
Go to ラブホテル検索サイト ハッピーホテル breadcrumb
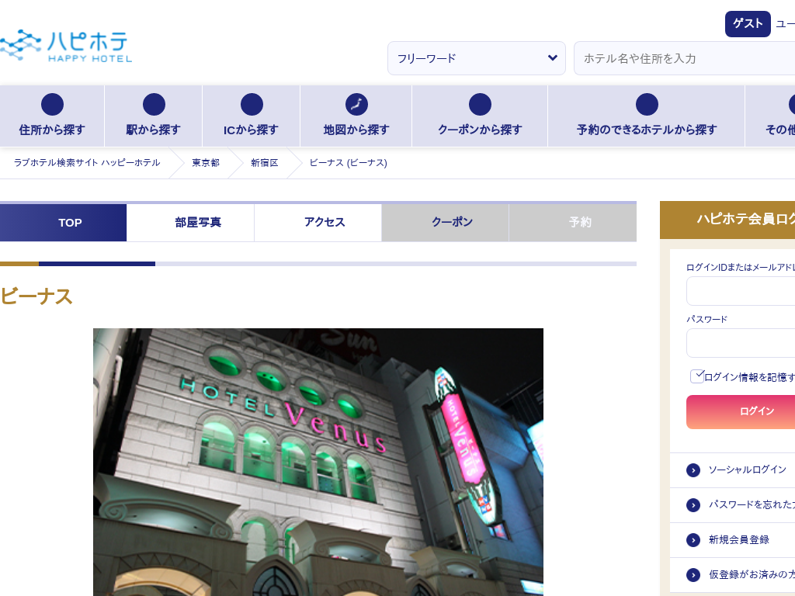point(87,163)
